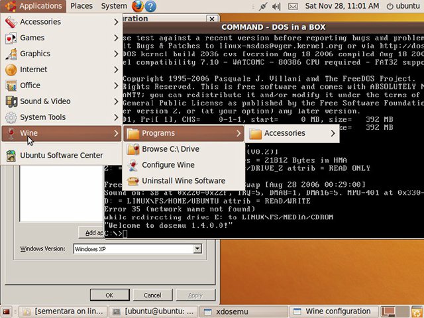Click the Sound & Video film icon
Image resolution: width=424 pixels, height=318 pixels.
pyautogui.click(x=11, y=101)
